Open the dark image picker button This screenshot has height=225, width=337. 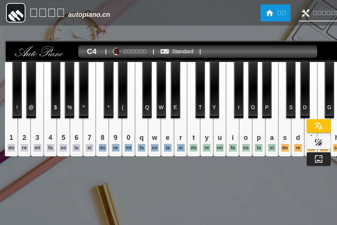pos(319,159)
